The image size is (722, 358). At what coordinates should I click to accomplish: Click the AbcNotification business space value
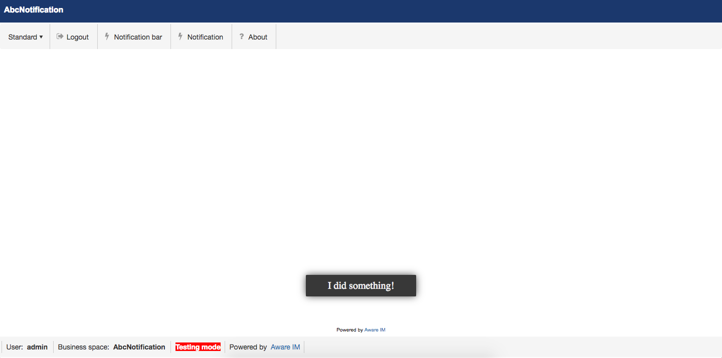click(139, 347)
